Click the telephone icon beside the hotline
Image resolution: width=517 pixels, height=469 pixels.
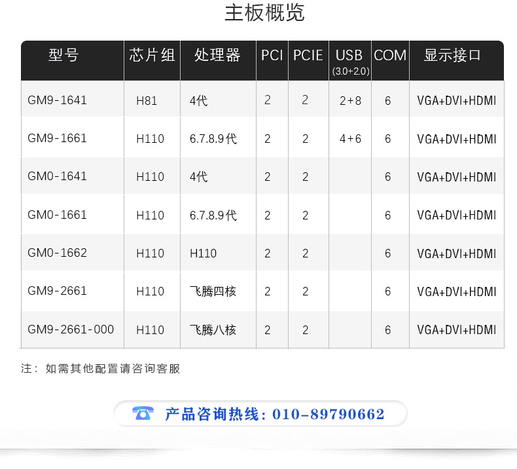(143, 413)
